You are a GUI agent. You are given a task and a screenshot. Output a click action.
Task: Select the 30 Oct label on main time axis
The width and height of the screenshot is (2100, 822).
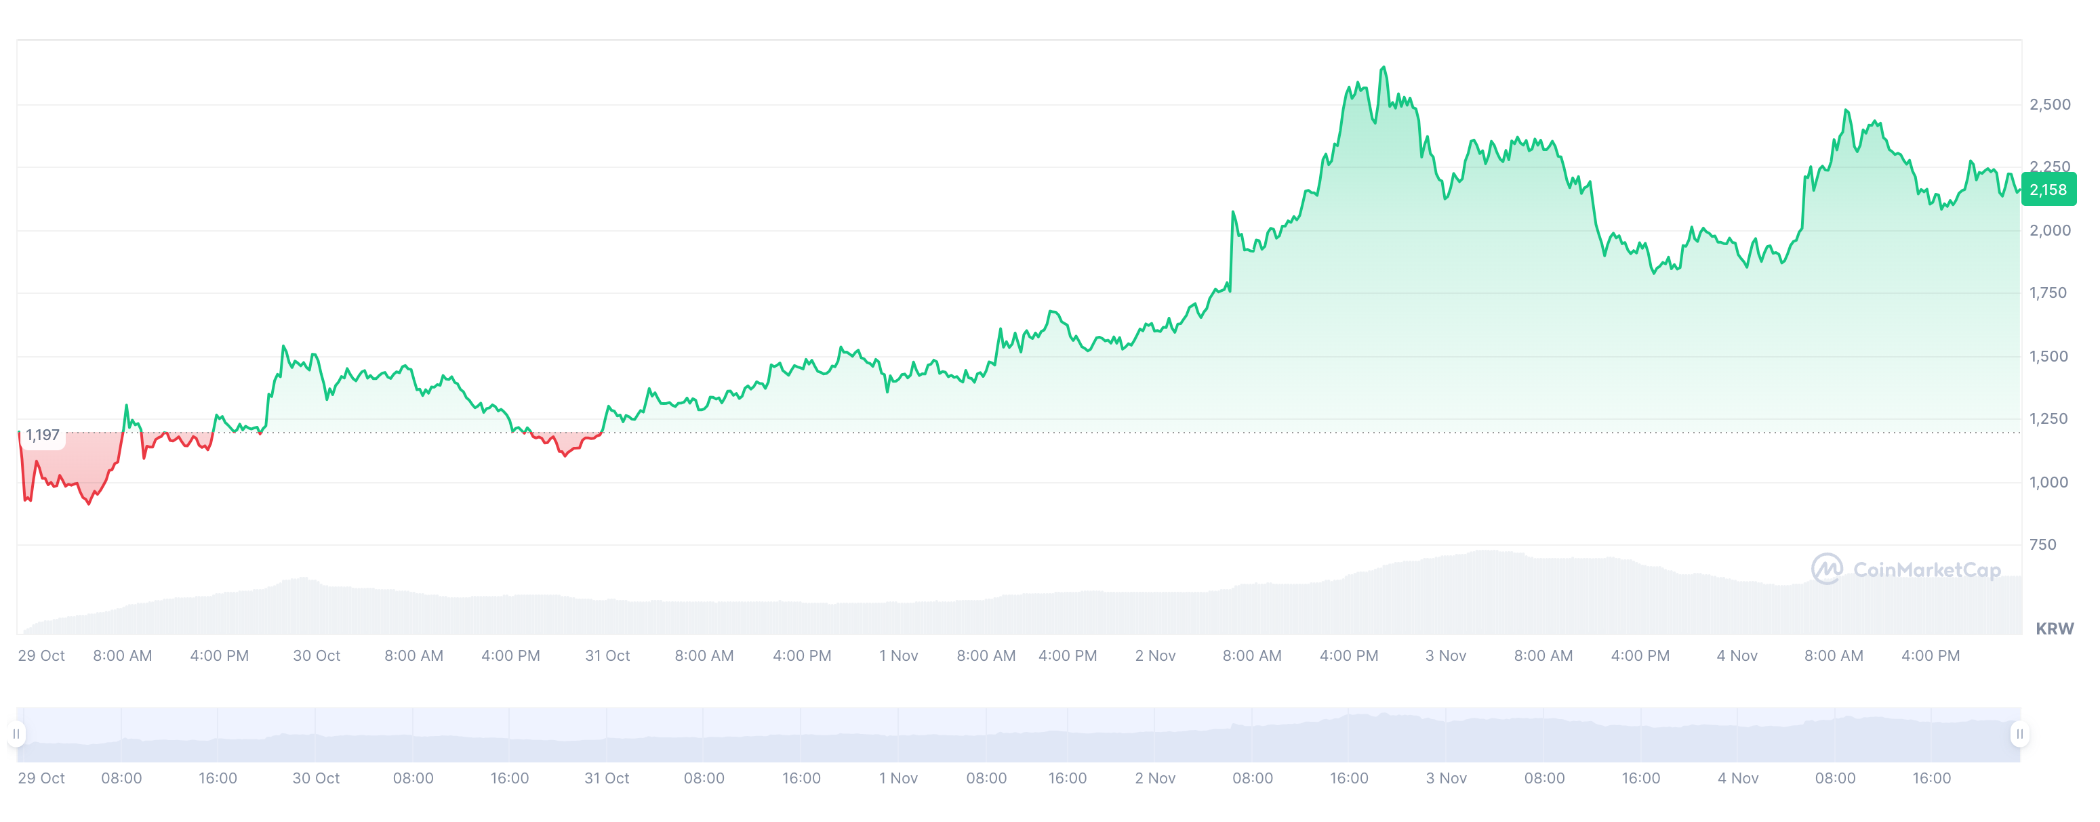click(x=317, y=655)
